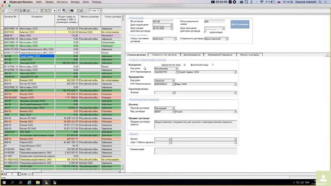Image resolution: width=331 pixels, height=186 pixels.
Task: Click the next record navigator arrow
Action: coord(22,174)
